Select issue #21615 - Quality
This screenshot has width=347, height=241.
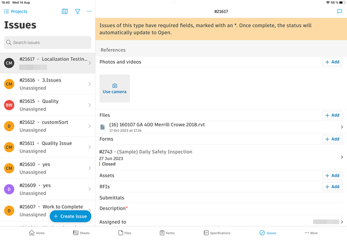click(48, 105)
